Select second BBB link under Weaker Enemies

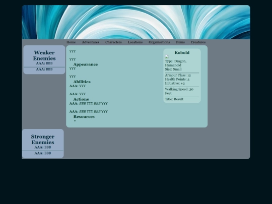49,69
